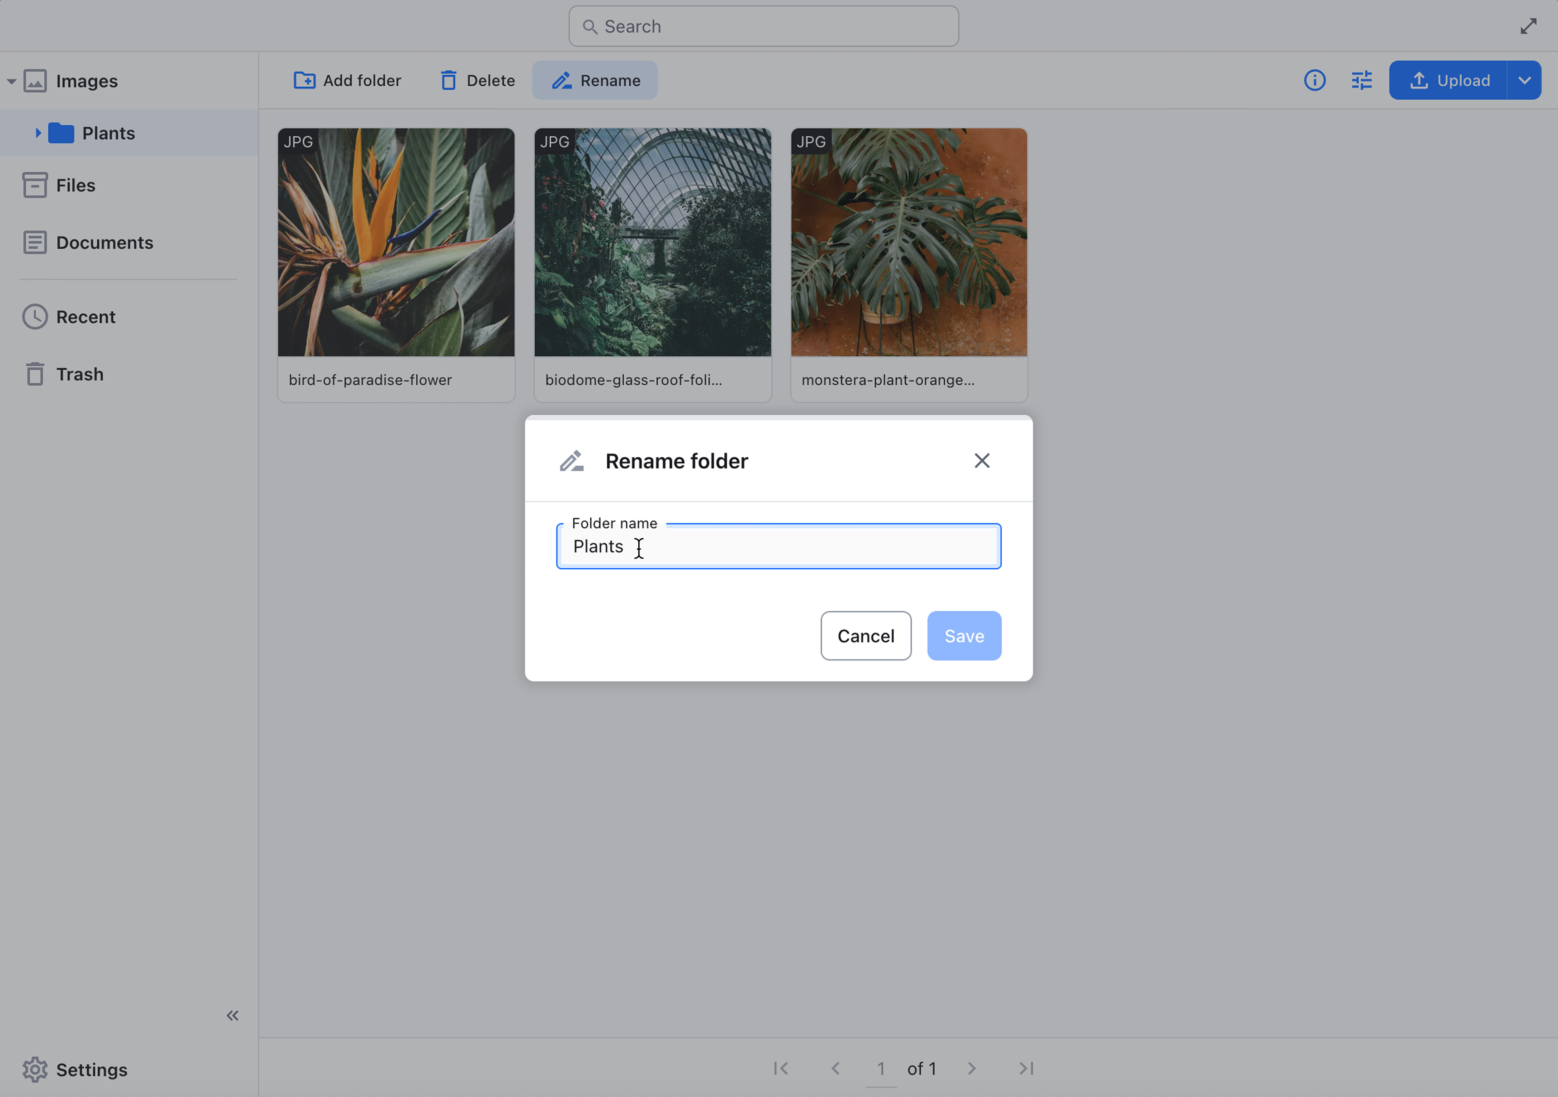1558x1097 pixels.
Task: Select the bird-of-paradise-flower thumbnail
Action: (396, 242)
